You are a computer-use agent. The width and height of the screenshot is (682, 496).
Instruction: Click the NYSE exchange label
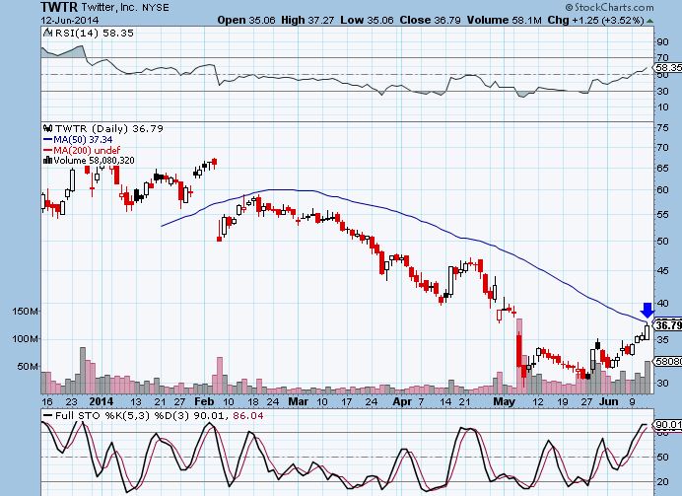coord(156,8)
